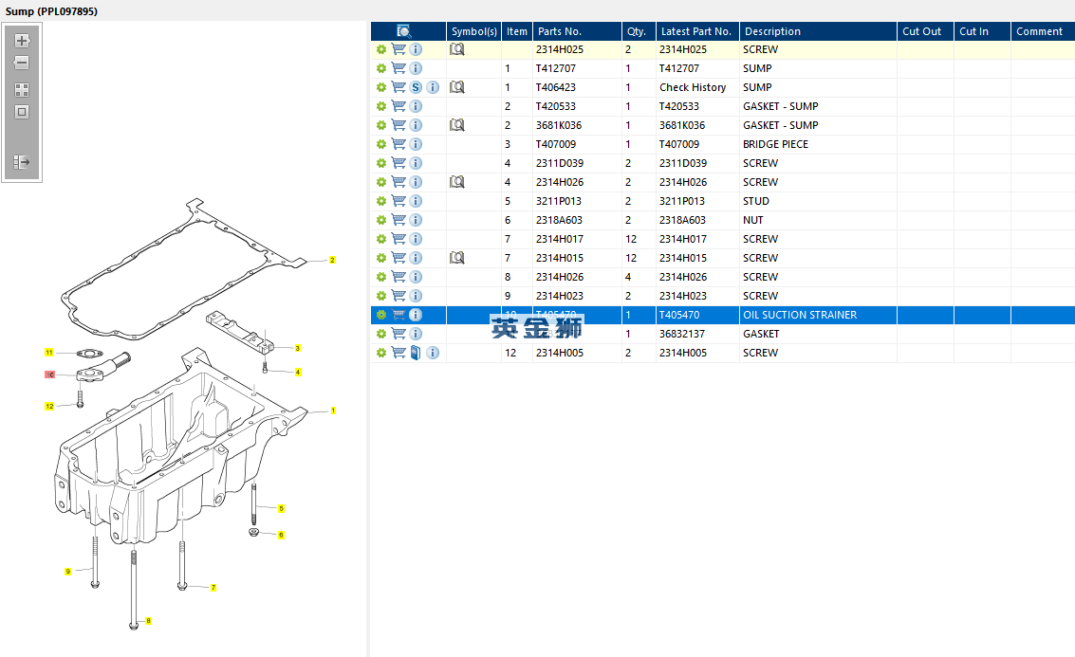Open the symbol icon for part T406423

(457, 87)
